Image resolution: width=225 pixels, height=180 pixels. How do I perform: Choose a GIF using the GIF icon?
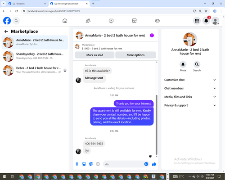[x=98, y=164]
